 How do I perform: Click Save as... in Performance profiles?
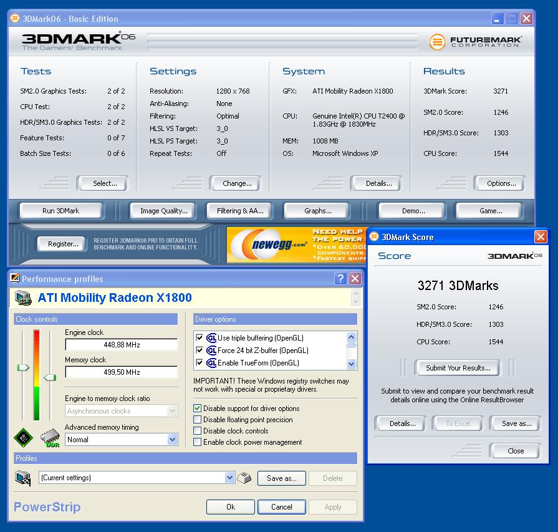281,478
